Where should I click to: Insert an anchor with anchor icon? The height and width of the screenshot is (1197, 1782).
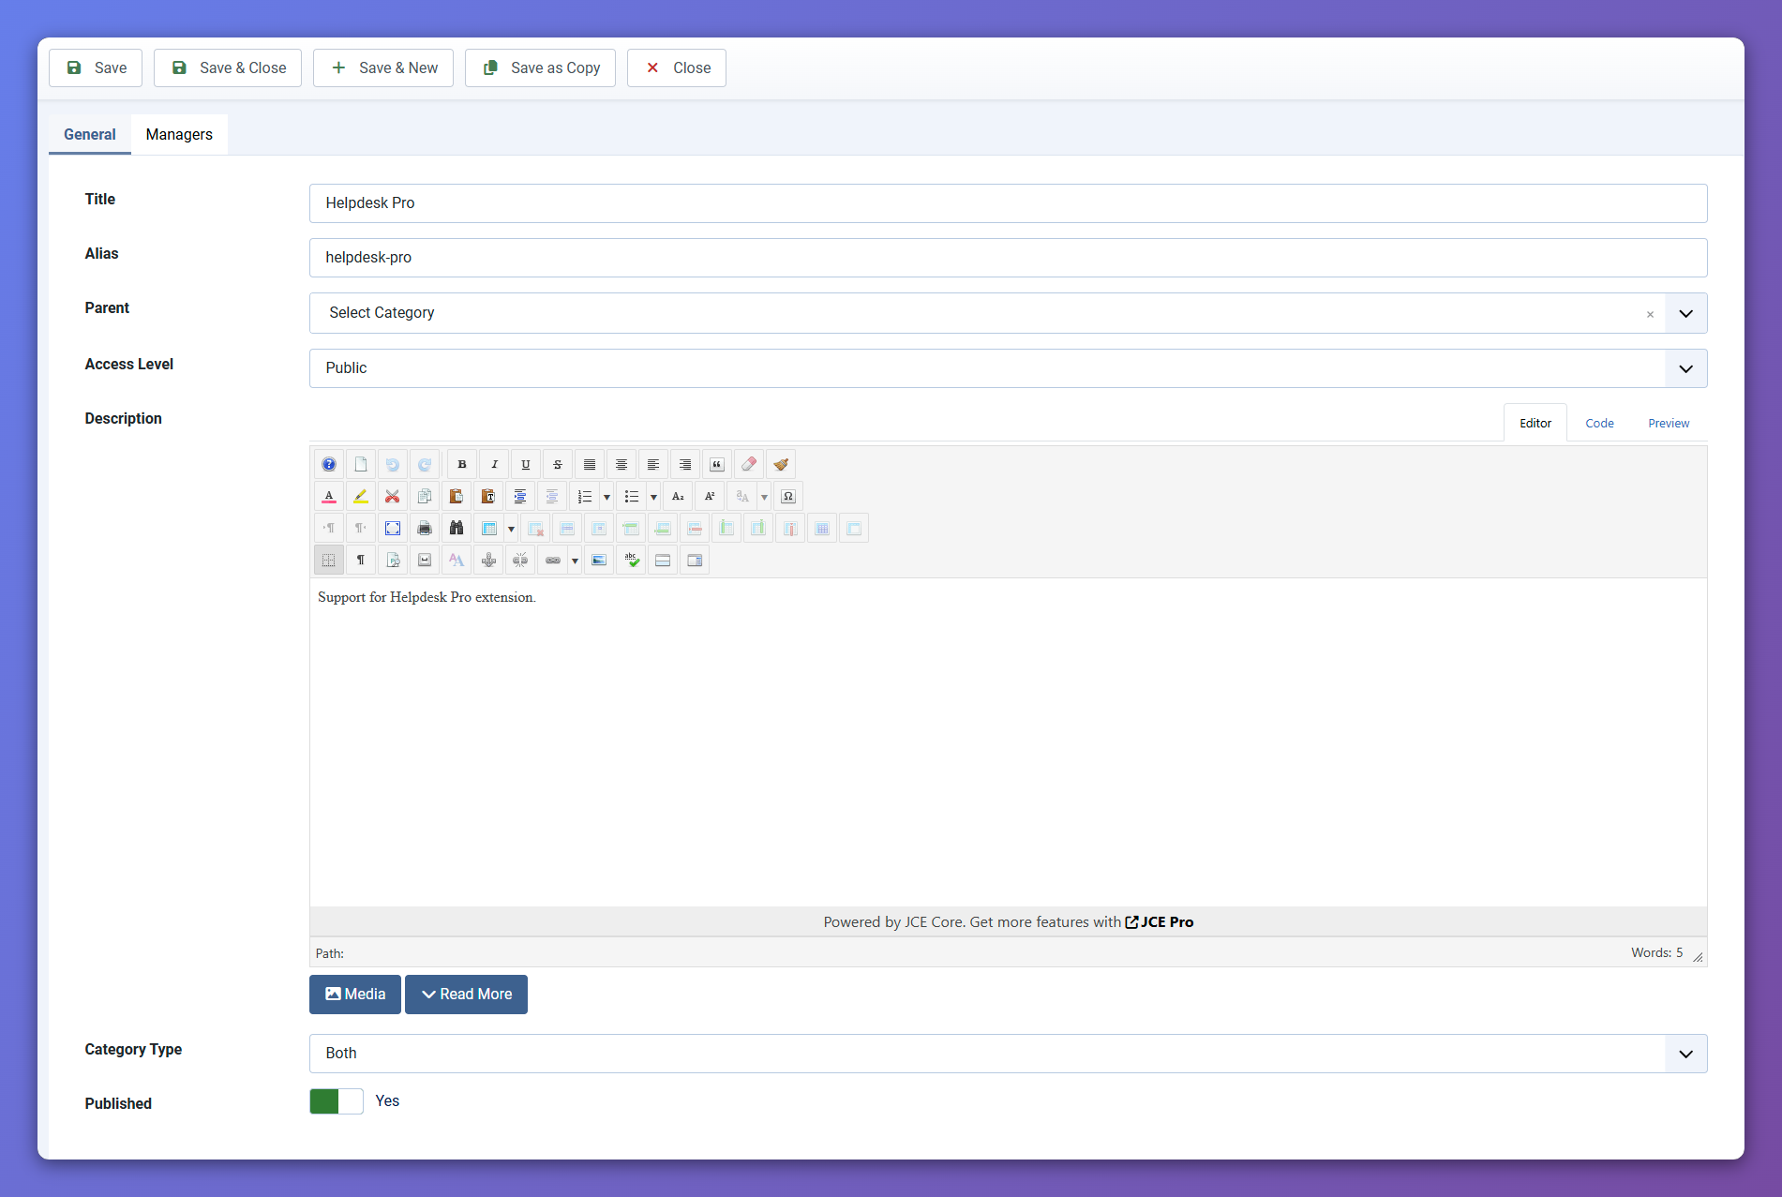[488, 561]
